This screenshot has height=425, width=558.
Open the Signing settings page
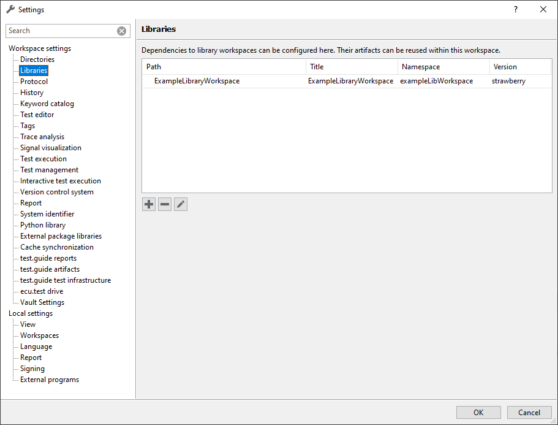[x=32, y=369]
